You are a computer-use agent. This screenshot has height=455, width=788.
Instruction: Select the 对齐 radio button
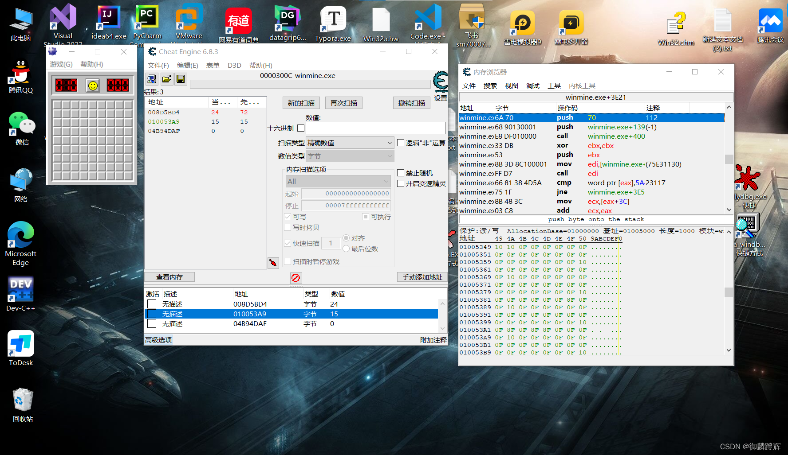346,238
